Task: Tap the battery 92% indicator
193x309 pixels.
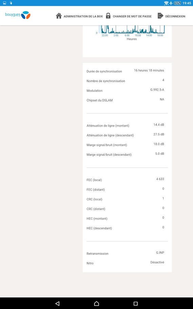Action: click(x=177, y=3)
